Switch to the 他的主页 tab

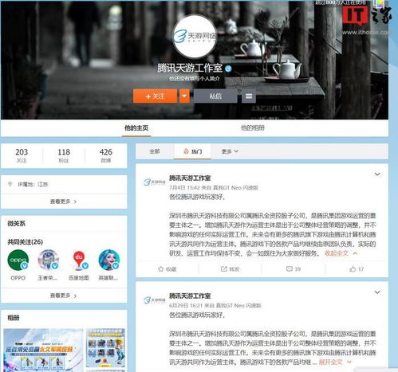click(x=136, y=128)
